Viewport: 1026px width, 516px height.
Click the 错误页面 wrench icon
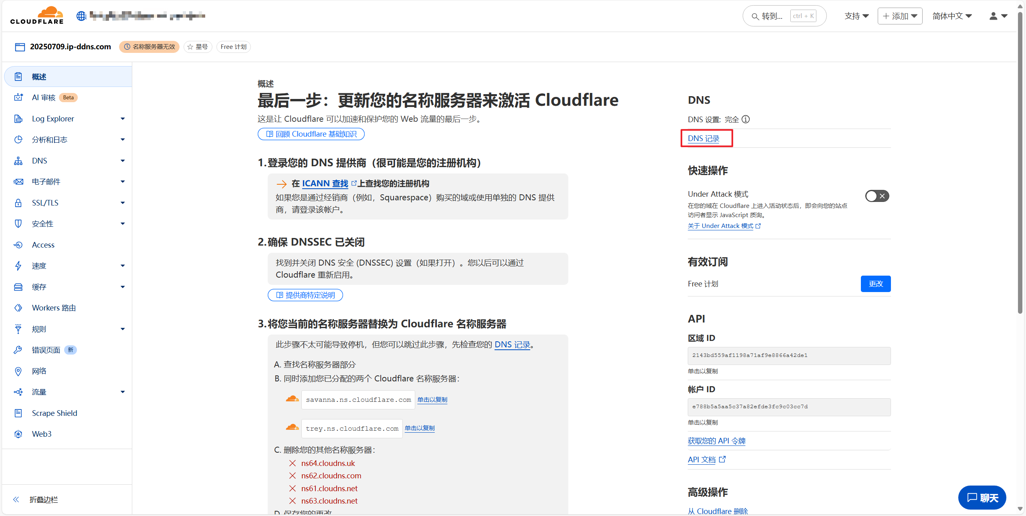pyautogui.click(x=18, y=350)
